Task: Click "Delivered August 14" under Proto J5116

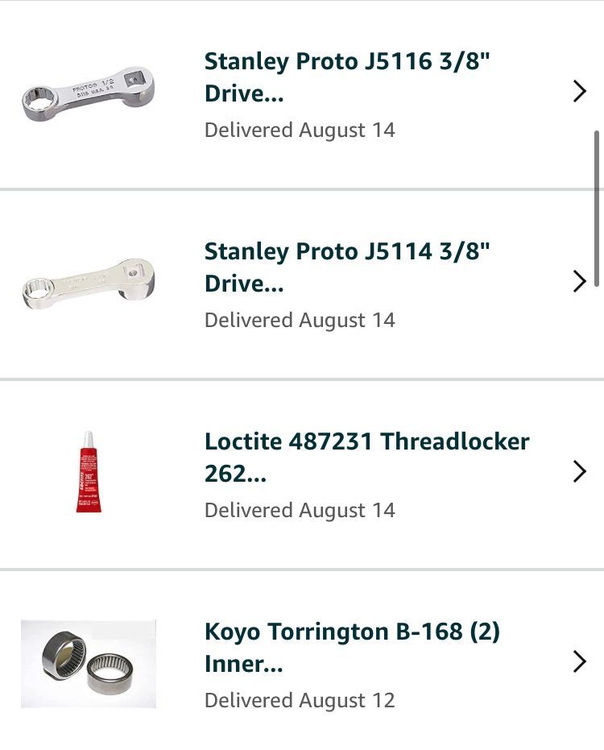Action: 300,131
